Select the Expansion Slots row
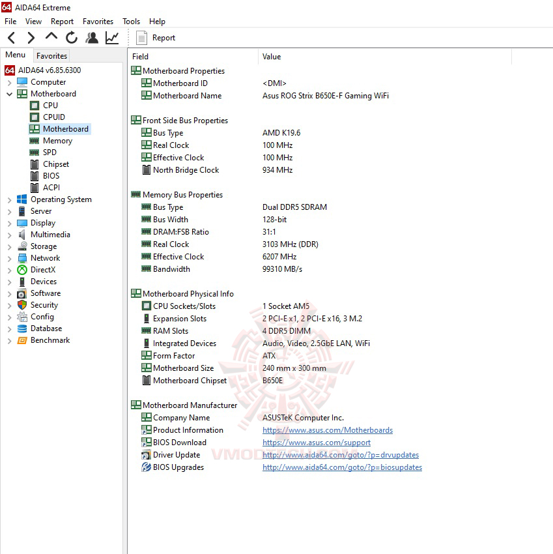Viewport: 553px width, 554px height. 252,318
